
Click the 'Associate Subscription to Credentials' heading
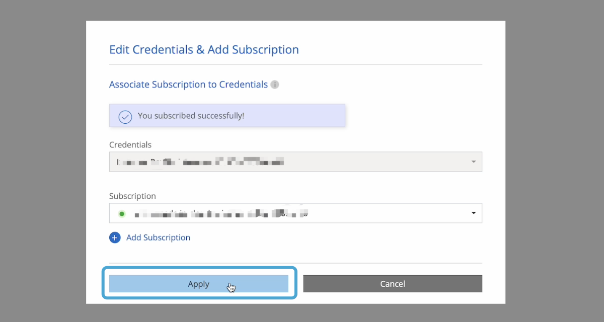click(188, 85)
